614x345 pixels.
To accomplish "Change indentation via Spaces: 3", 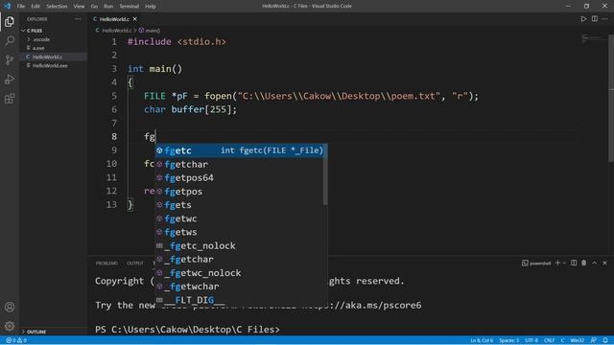I will [x=508, y=340].
